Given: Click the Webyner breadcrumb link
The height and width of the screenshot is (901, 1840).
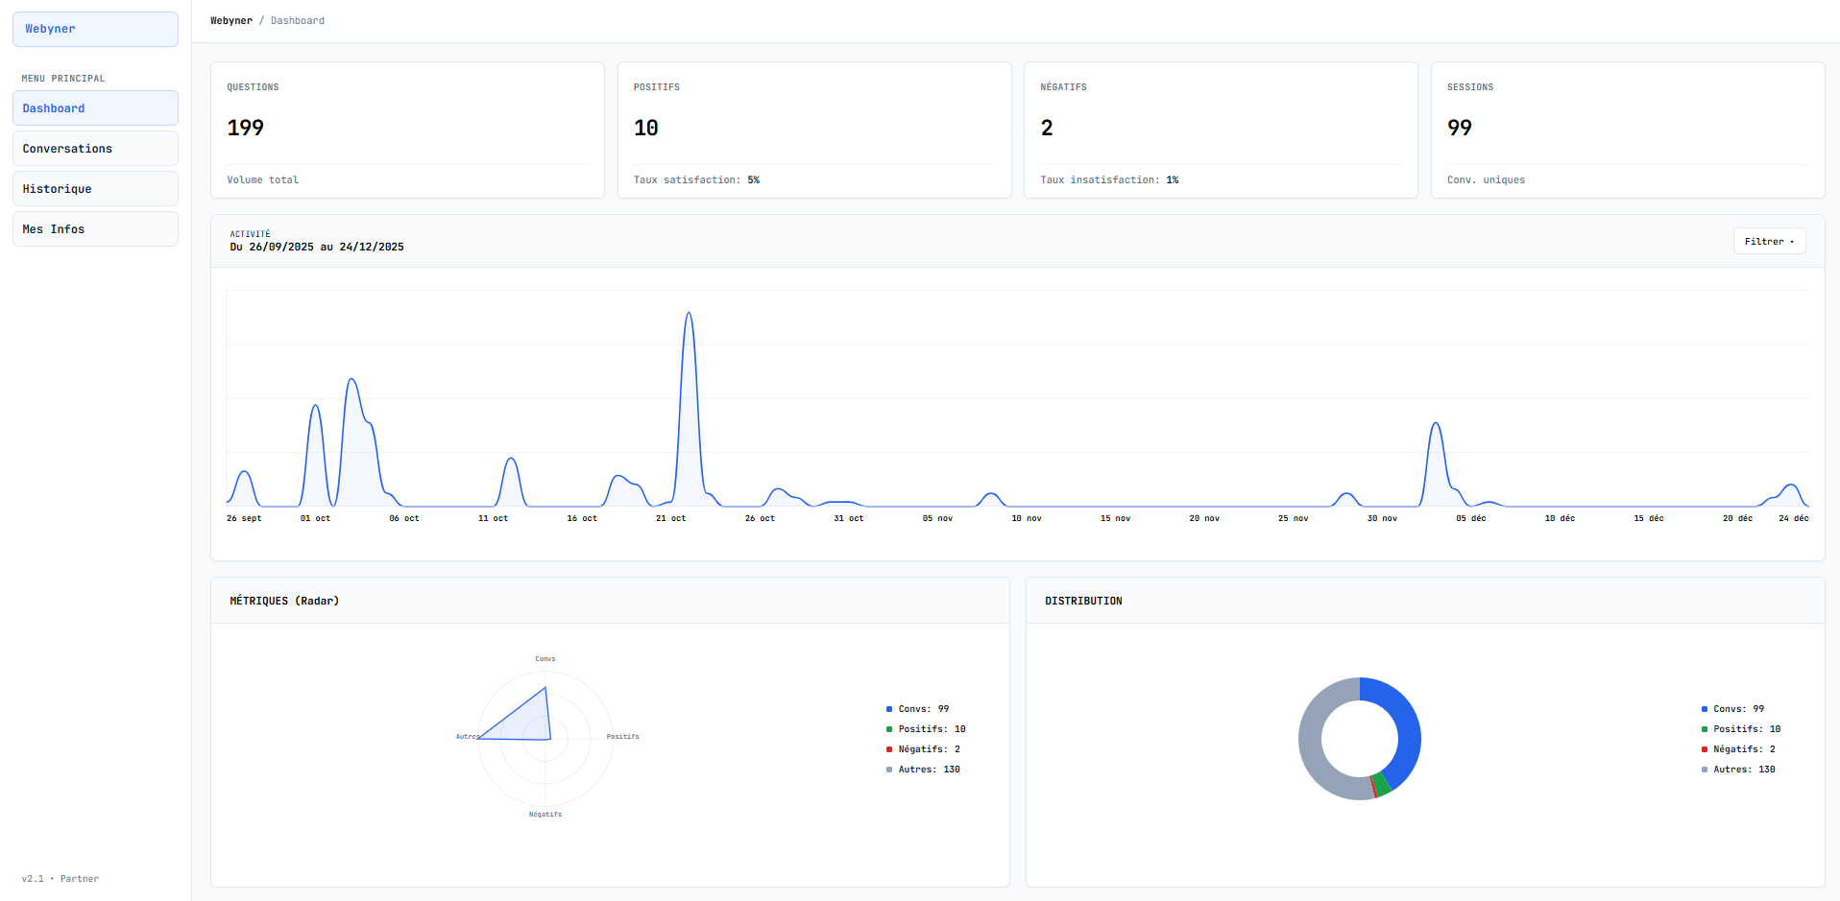Looking at the screenshot, I should tap(230, 20).
